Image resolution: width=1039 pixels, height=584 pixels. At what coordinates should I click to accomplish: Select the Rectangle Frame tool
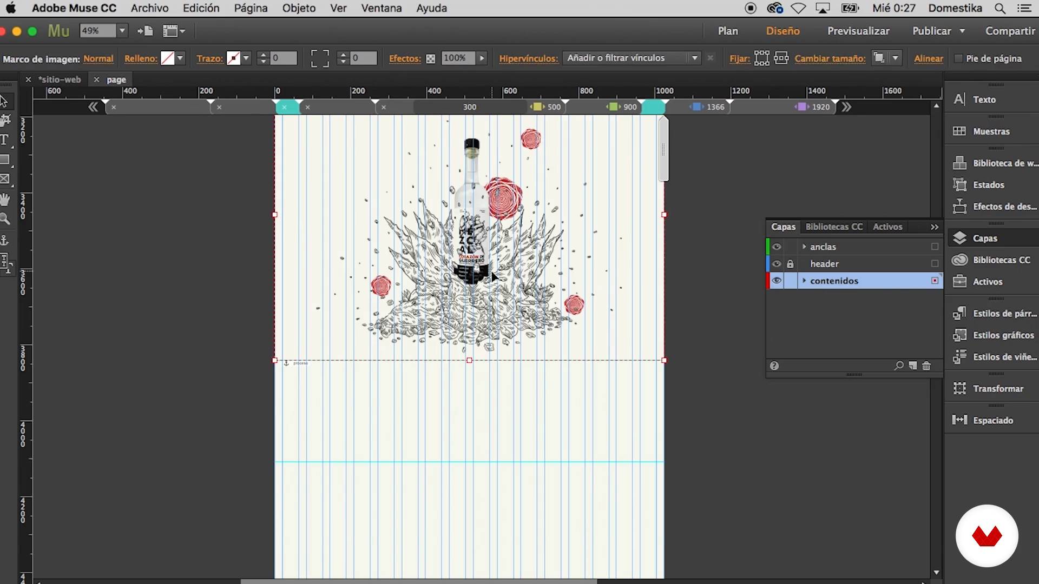tap(5, 179)
